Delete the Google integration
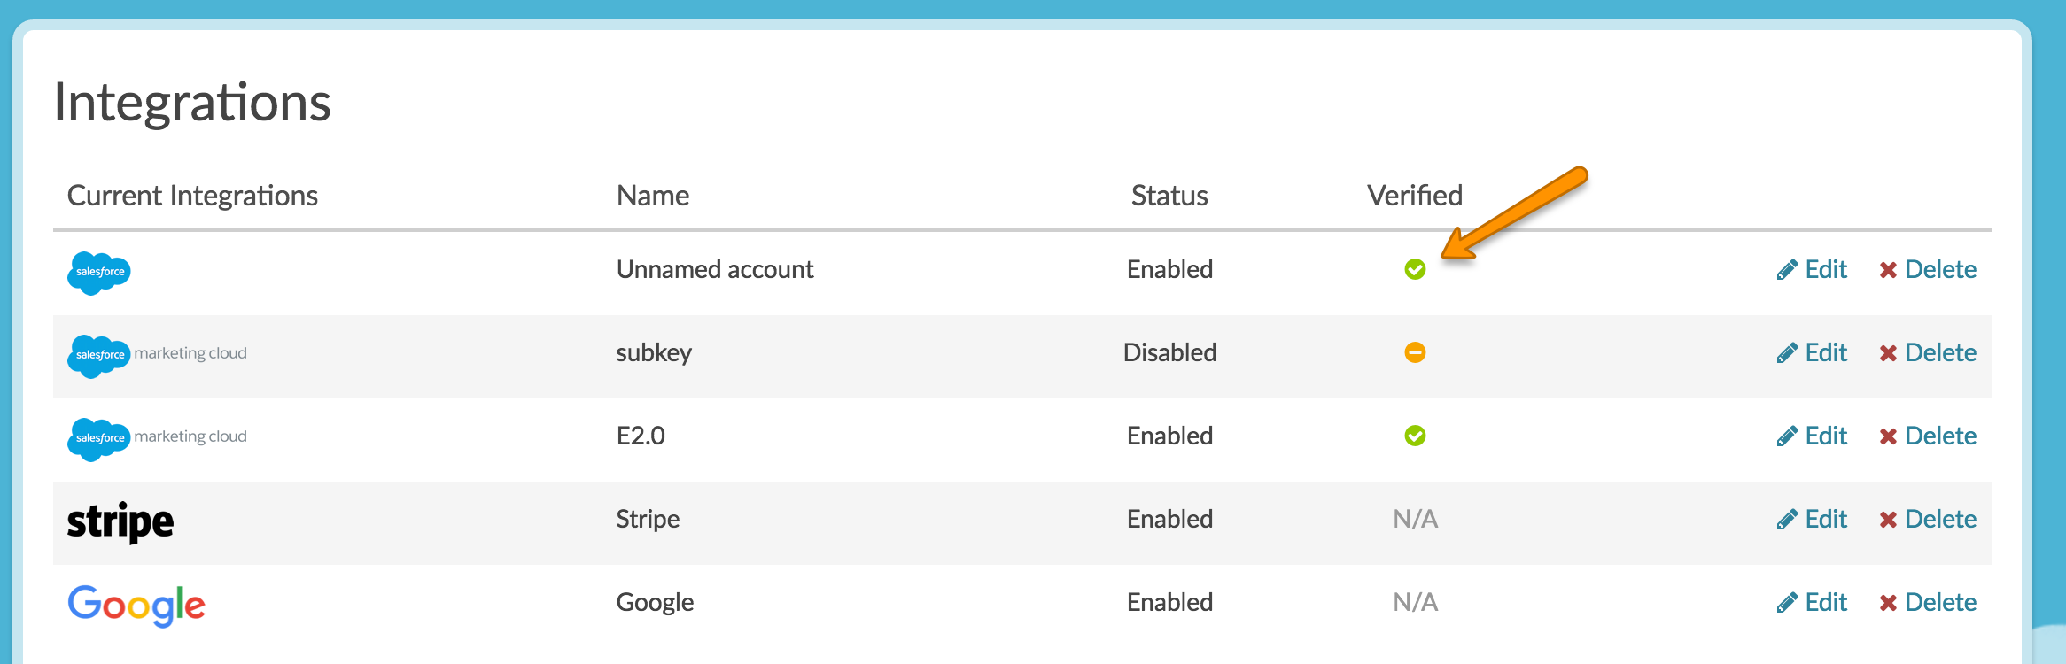2066x664 pixels. [x=1928, y=602]
